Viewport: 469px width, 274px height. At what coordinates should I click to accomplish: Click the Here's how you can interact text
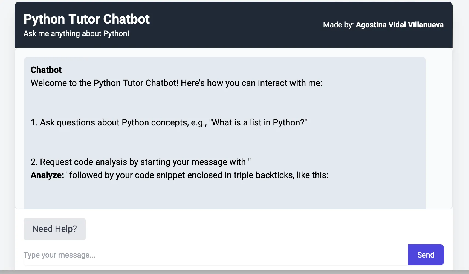point(252,83)
